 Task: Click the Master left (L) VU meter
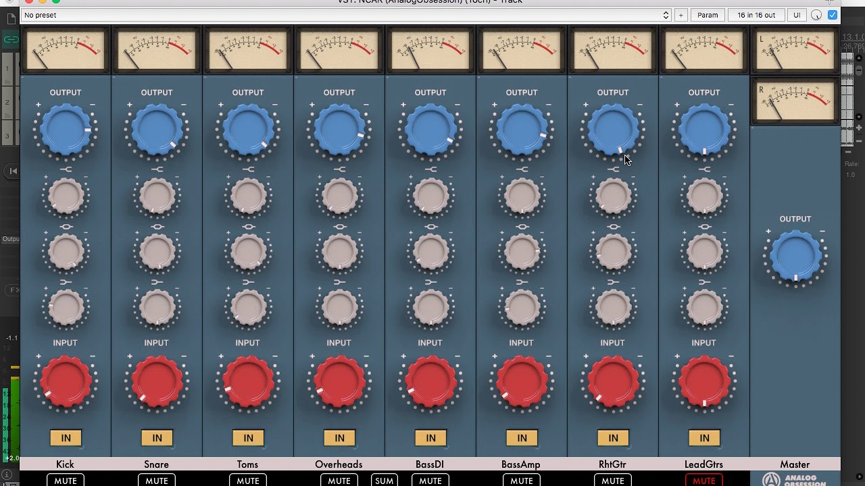795,51
